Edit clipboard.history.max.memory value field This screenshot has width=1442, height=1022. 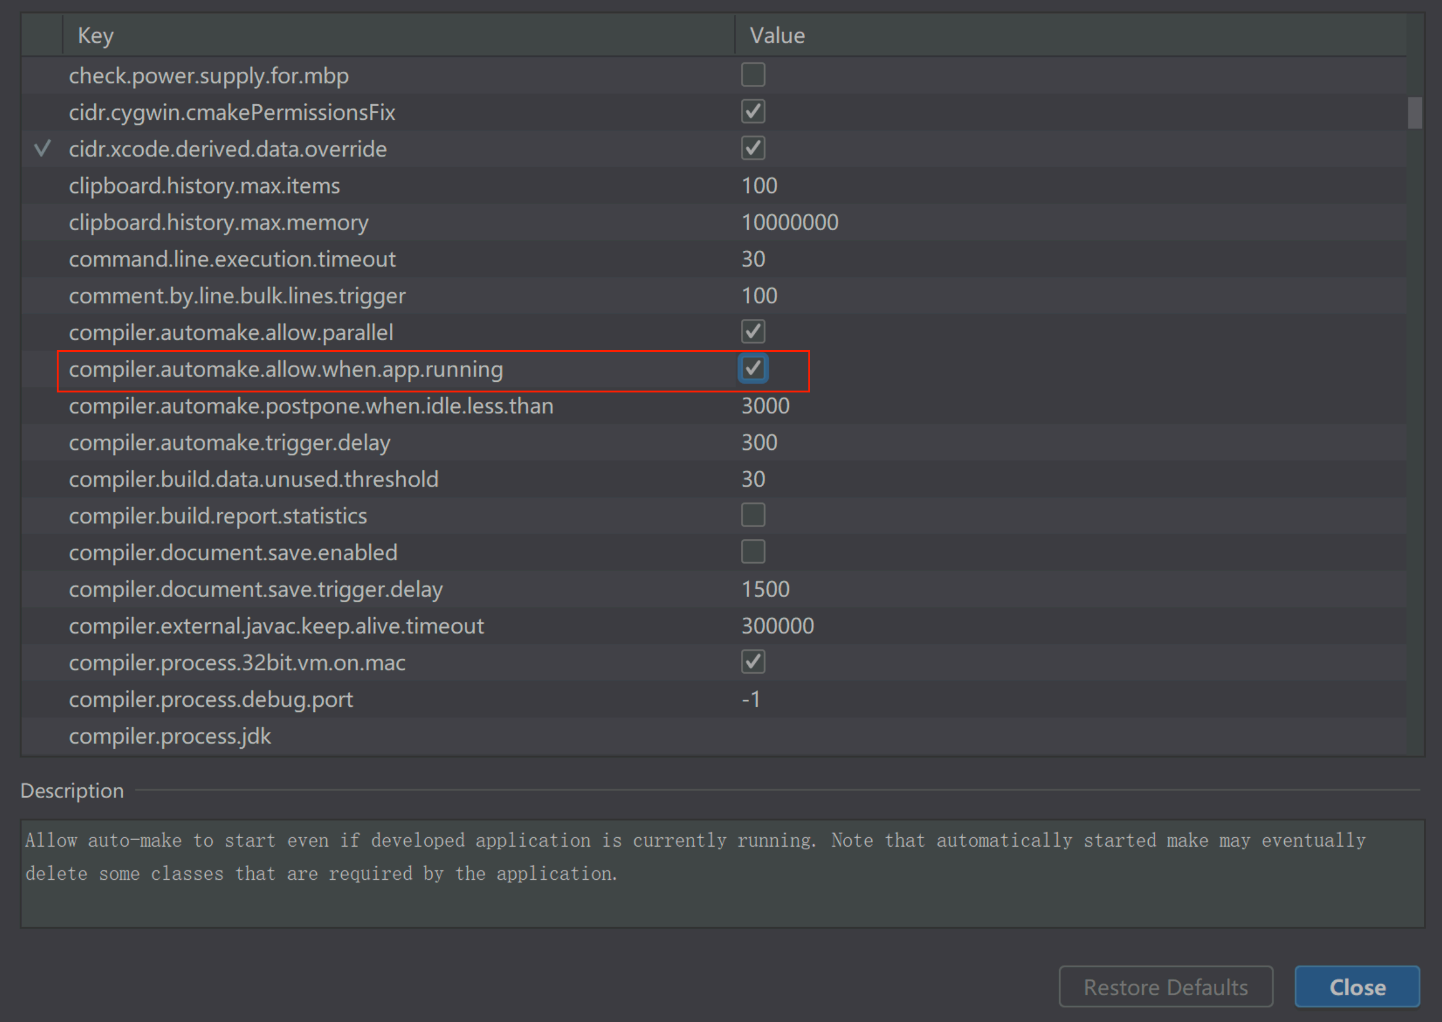[790, 222]
